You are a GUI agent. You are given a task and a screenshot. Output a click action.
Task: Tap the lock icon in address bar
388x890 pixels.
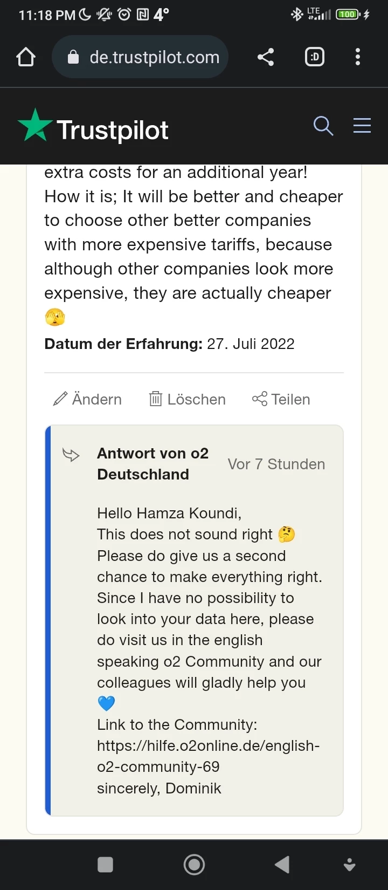click(73, 57)
